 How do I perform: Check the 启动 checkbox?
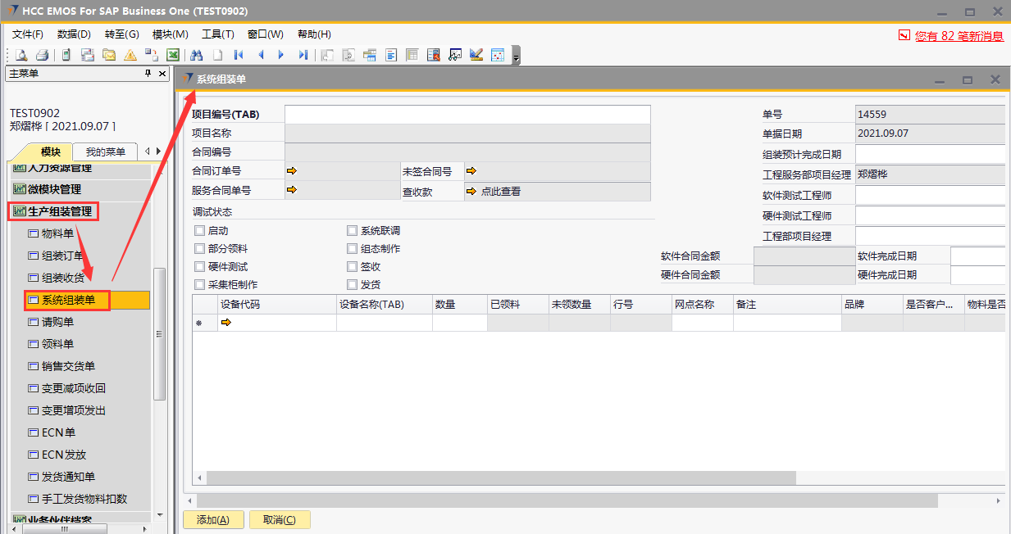click(200, 231)
